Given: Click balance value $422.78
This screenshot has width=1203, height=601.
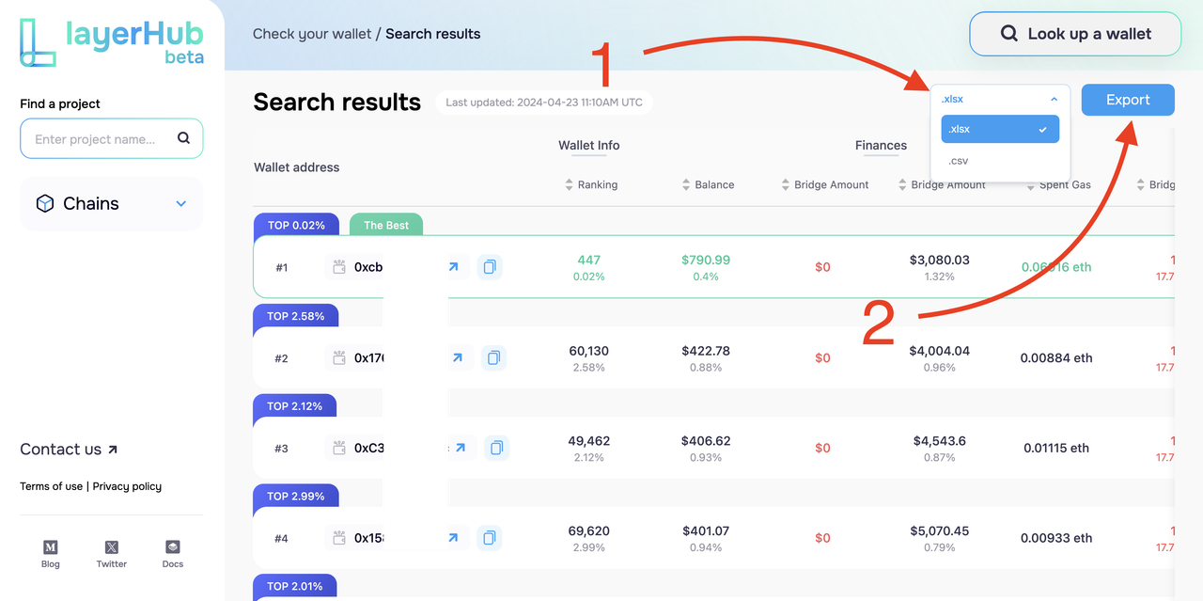Looking at the screenshot, I should coord(706,351).
